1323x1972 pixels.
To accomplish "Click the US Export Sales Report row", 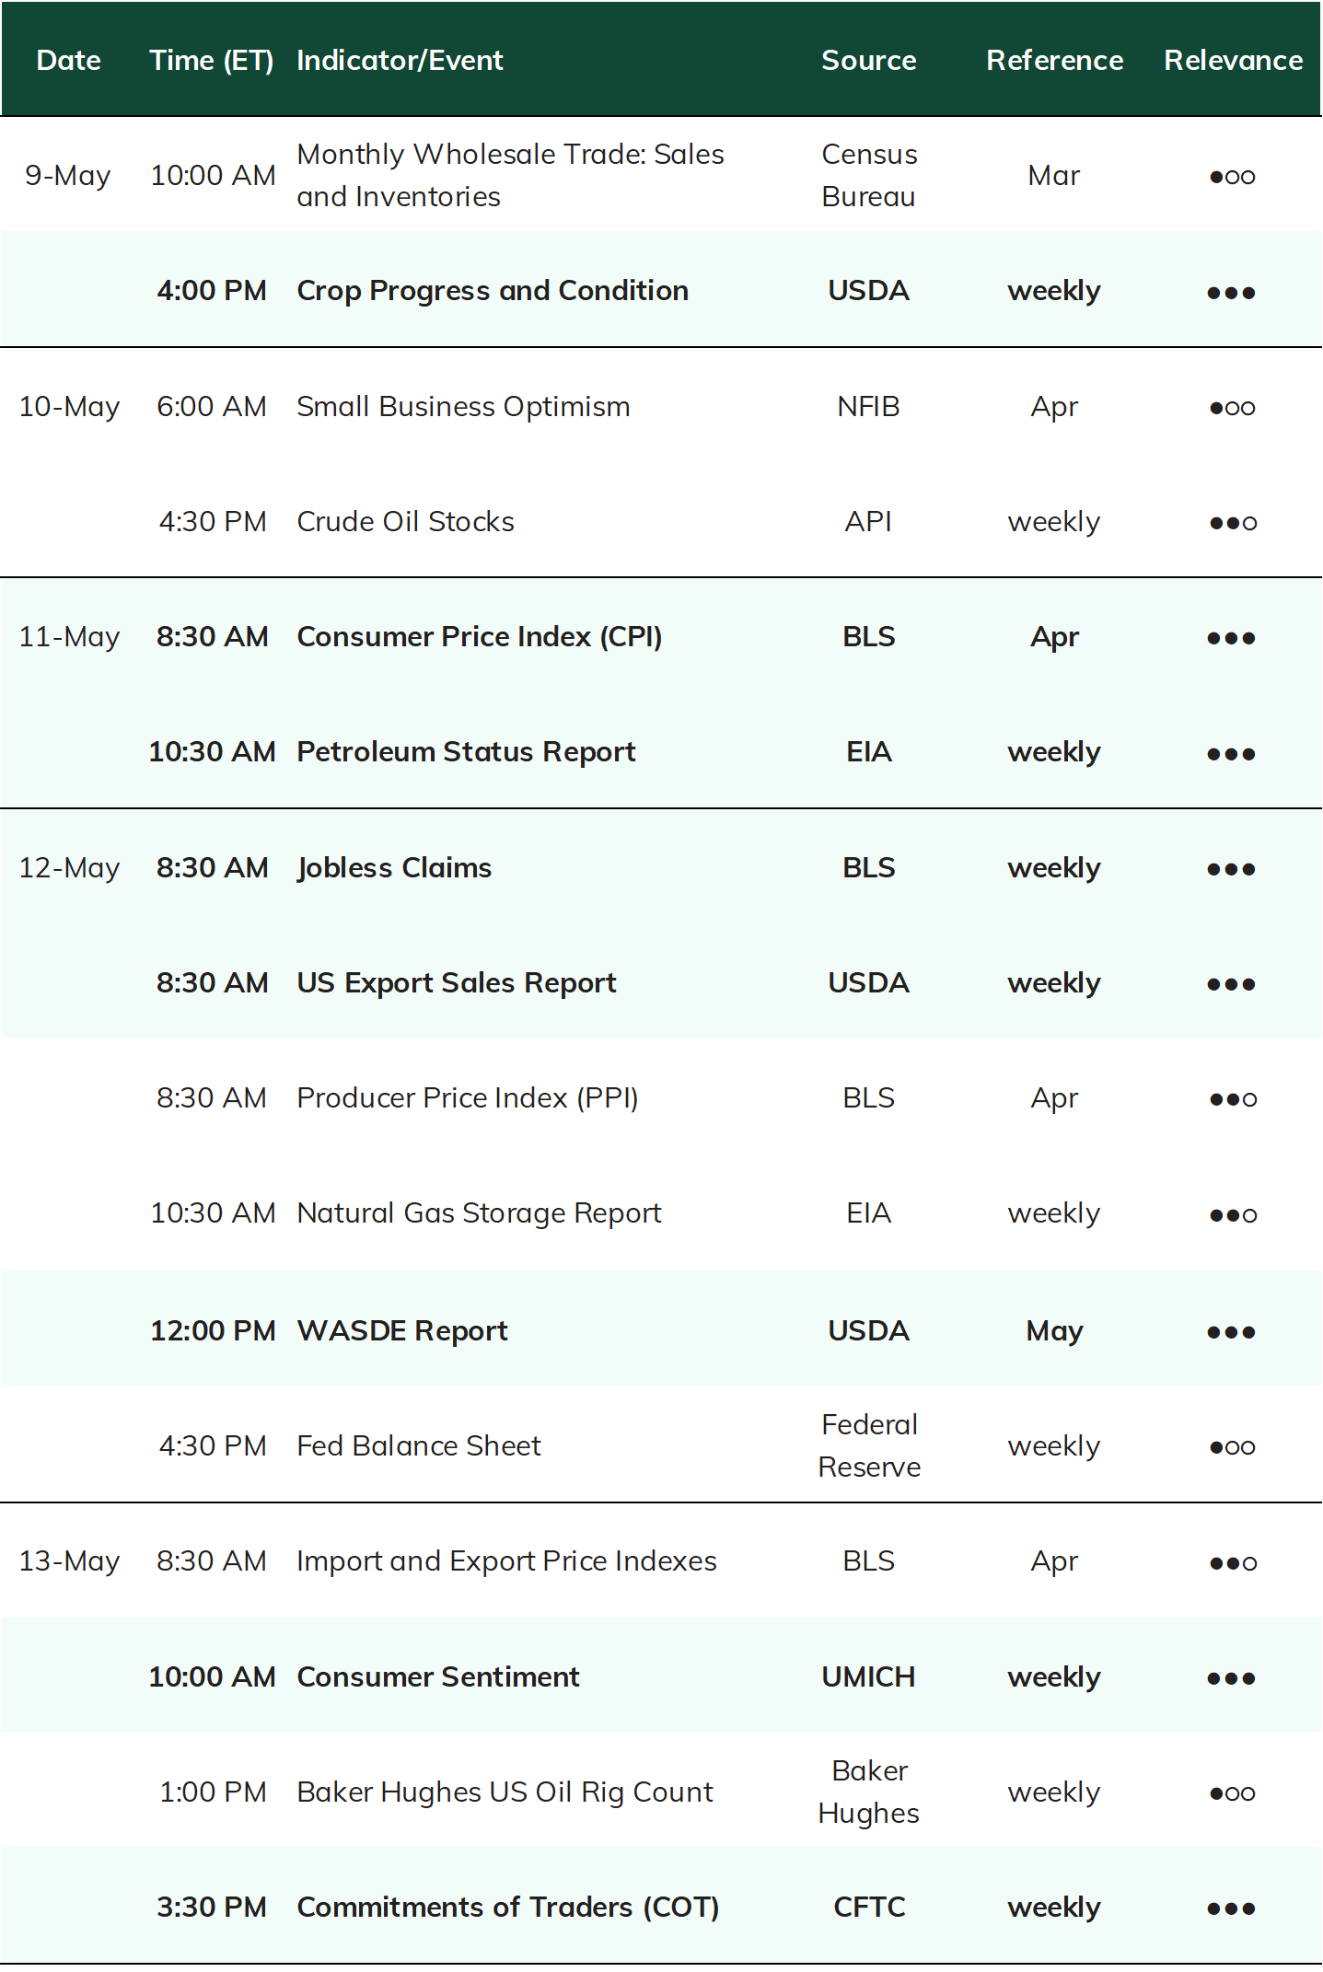I will click(x=661, y=982).
